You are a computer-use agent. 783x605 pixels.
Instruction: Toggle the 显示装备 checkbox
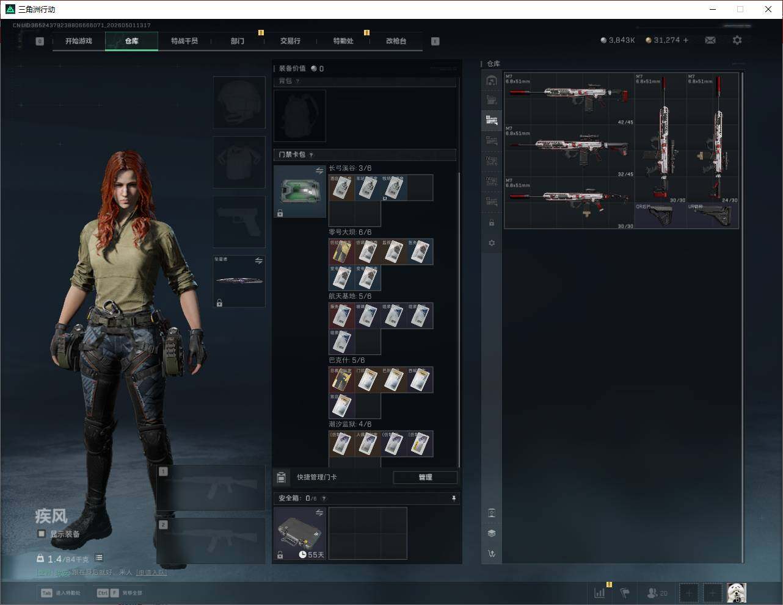[x=42, y=534]
